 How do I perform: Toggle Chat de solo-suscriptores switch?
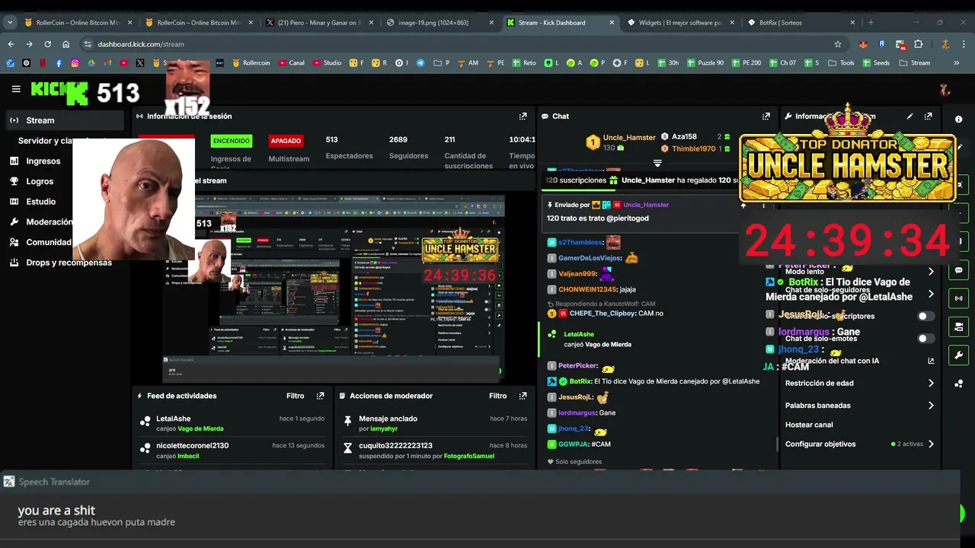tap(925, 316)
